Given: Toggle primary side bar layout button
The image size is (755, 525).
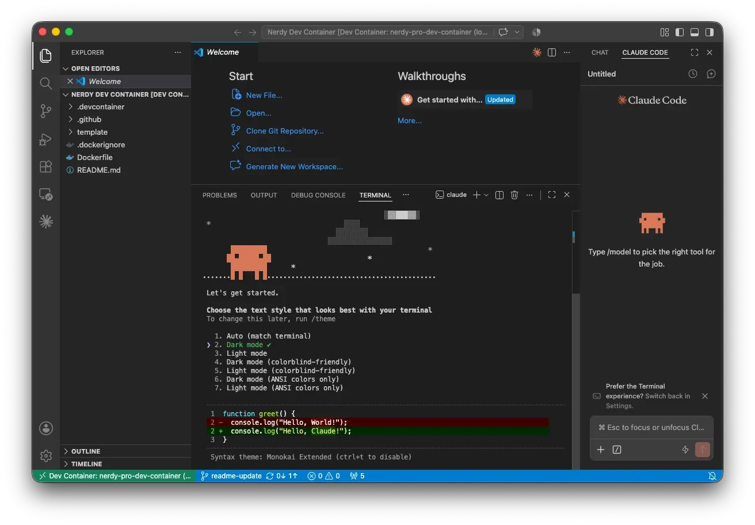Looking at the screenshot, I should [680, 32].
